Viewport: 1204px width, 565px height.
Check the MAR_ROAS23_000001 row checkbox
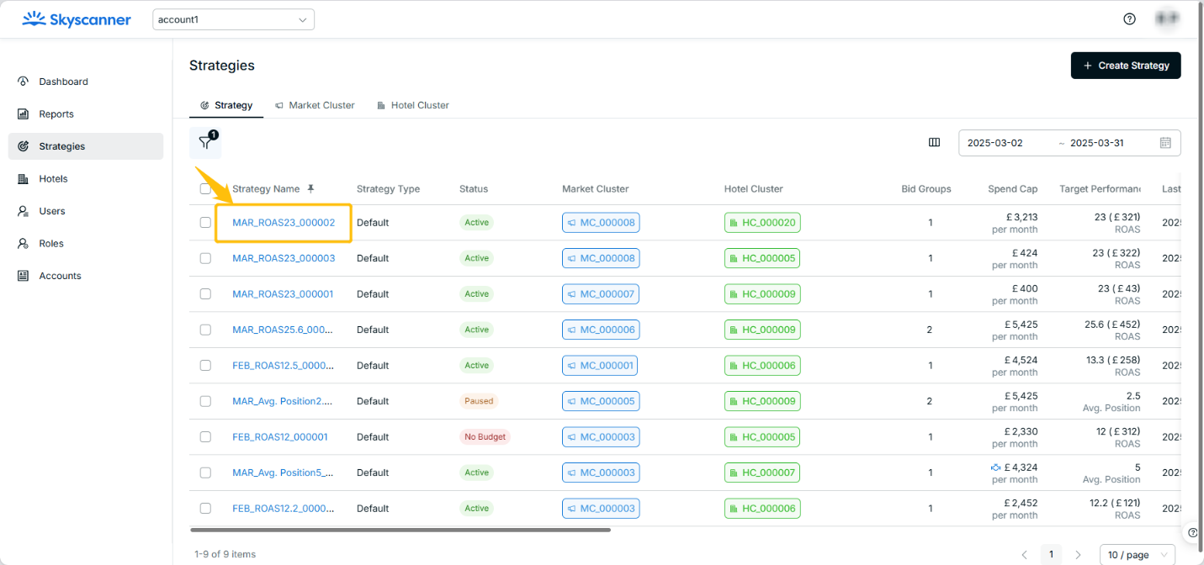point(205,294)
